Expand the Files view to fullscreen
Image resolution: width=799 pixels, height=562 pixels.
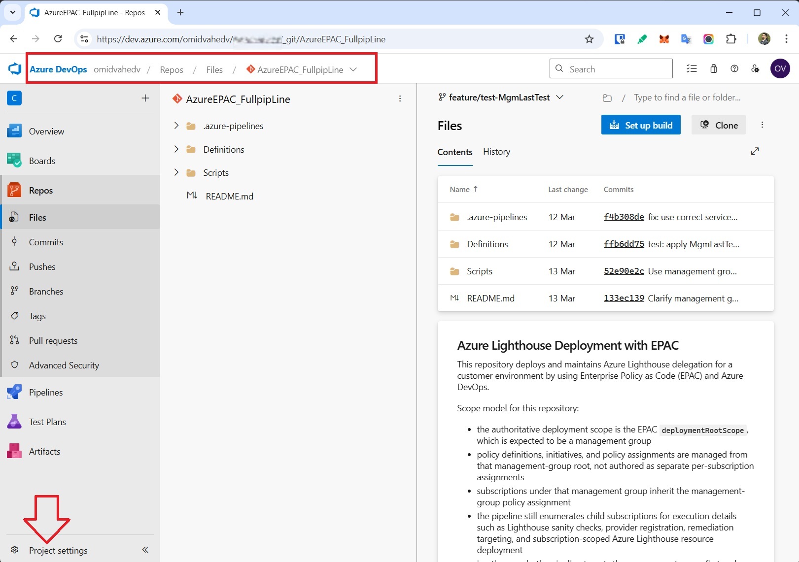755,151
